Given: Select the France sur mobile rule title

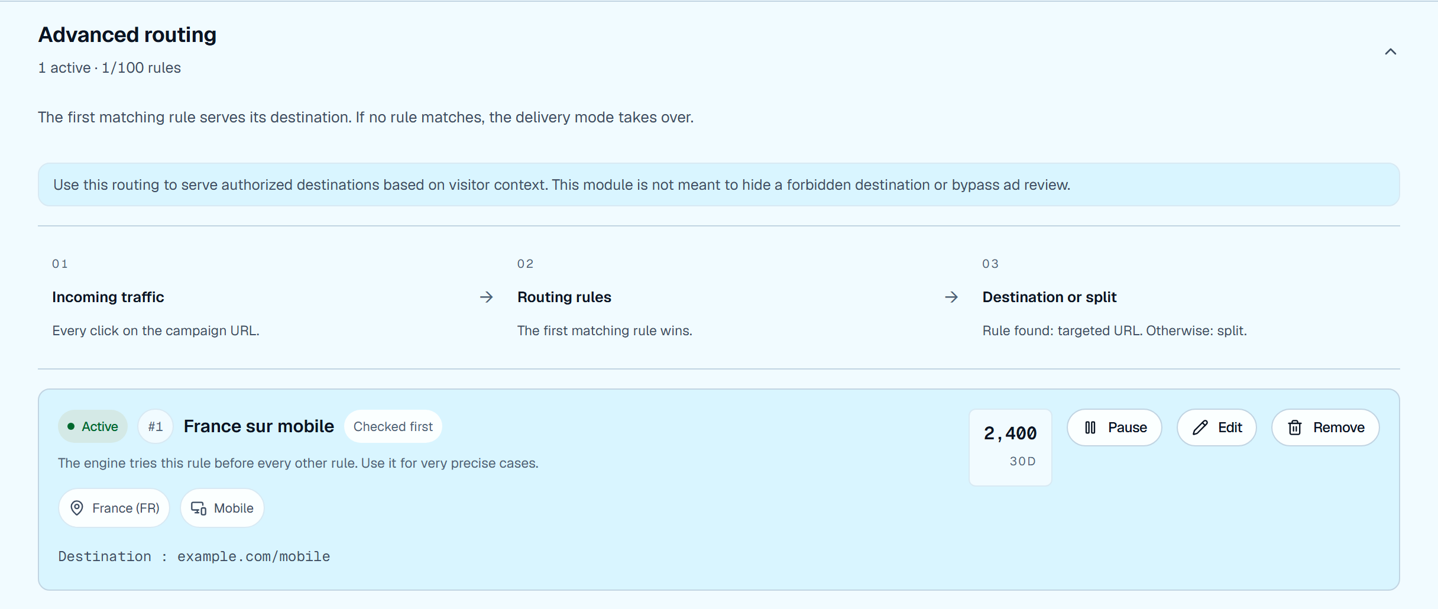Looking at the screenshot, I should coord(259,426).
